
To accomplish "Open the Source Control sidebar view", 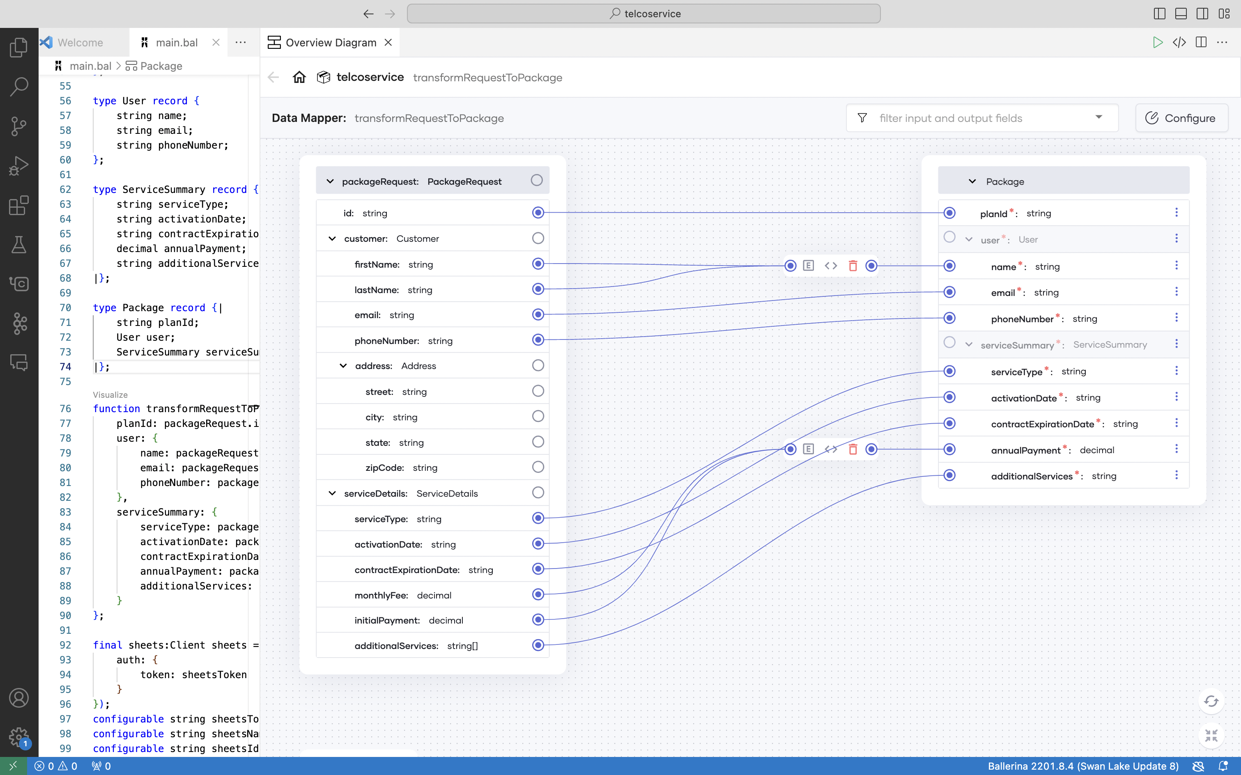I will [18, 126].
